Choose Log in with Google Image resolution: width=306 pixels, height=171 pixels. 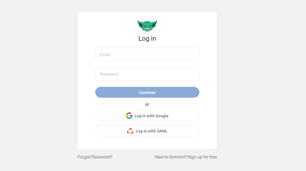[147, 116]
